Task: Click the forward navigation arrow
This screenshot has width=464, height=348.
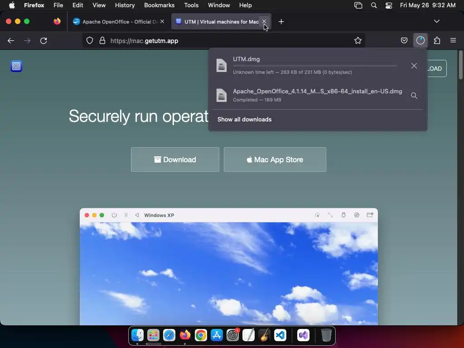Action: 27,41
